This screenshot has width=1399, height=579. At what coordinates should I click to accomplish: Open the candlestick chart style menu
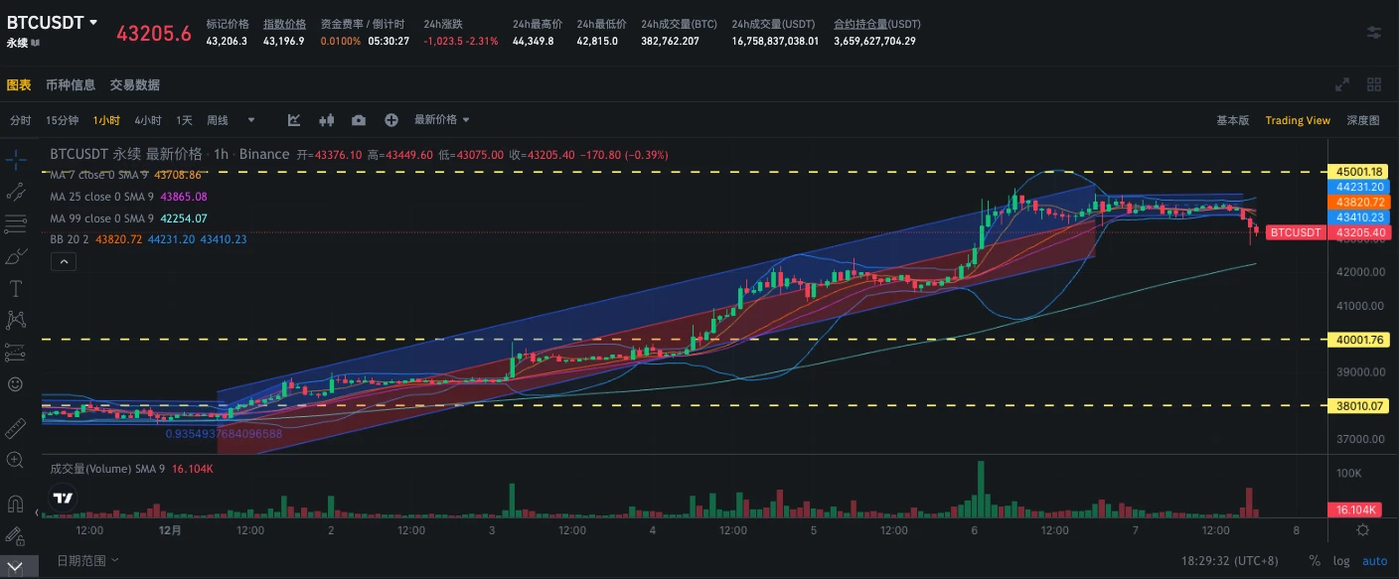[326, 120]
